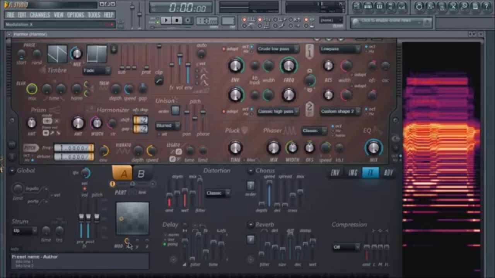The image size is (495, 278).
Task: Open the Crude low pass filter dropdown
Action: point(278,49)
